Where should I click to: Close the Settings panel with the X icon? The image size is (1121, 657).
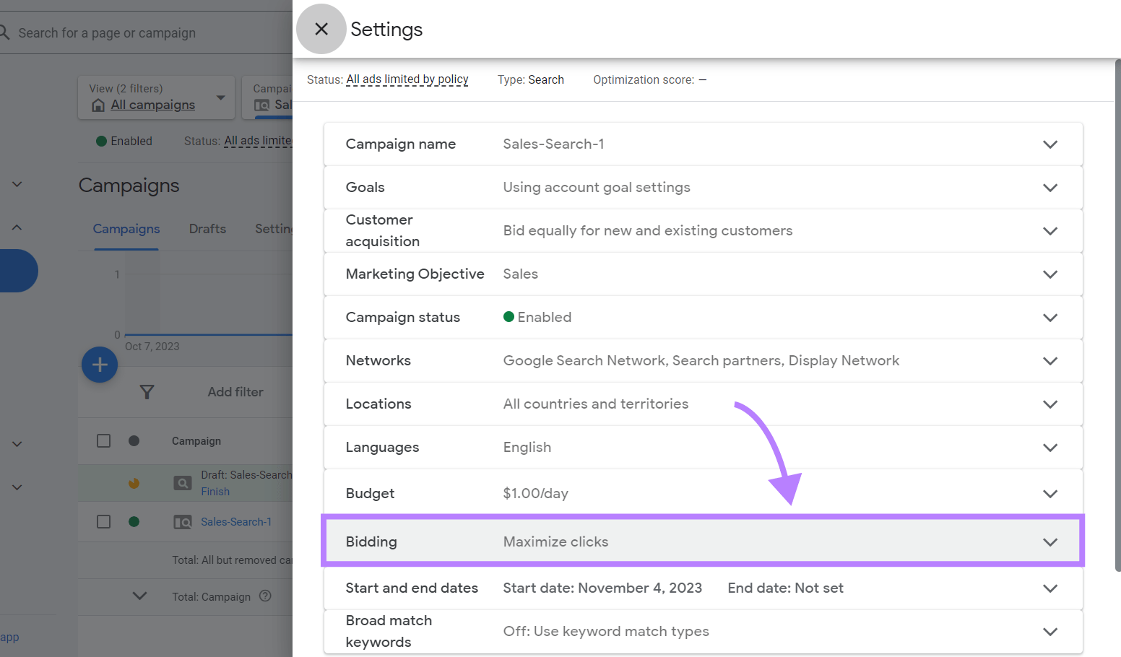coord(321,29)
